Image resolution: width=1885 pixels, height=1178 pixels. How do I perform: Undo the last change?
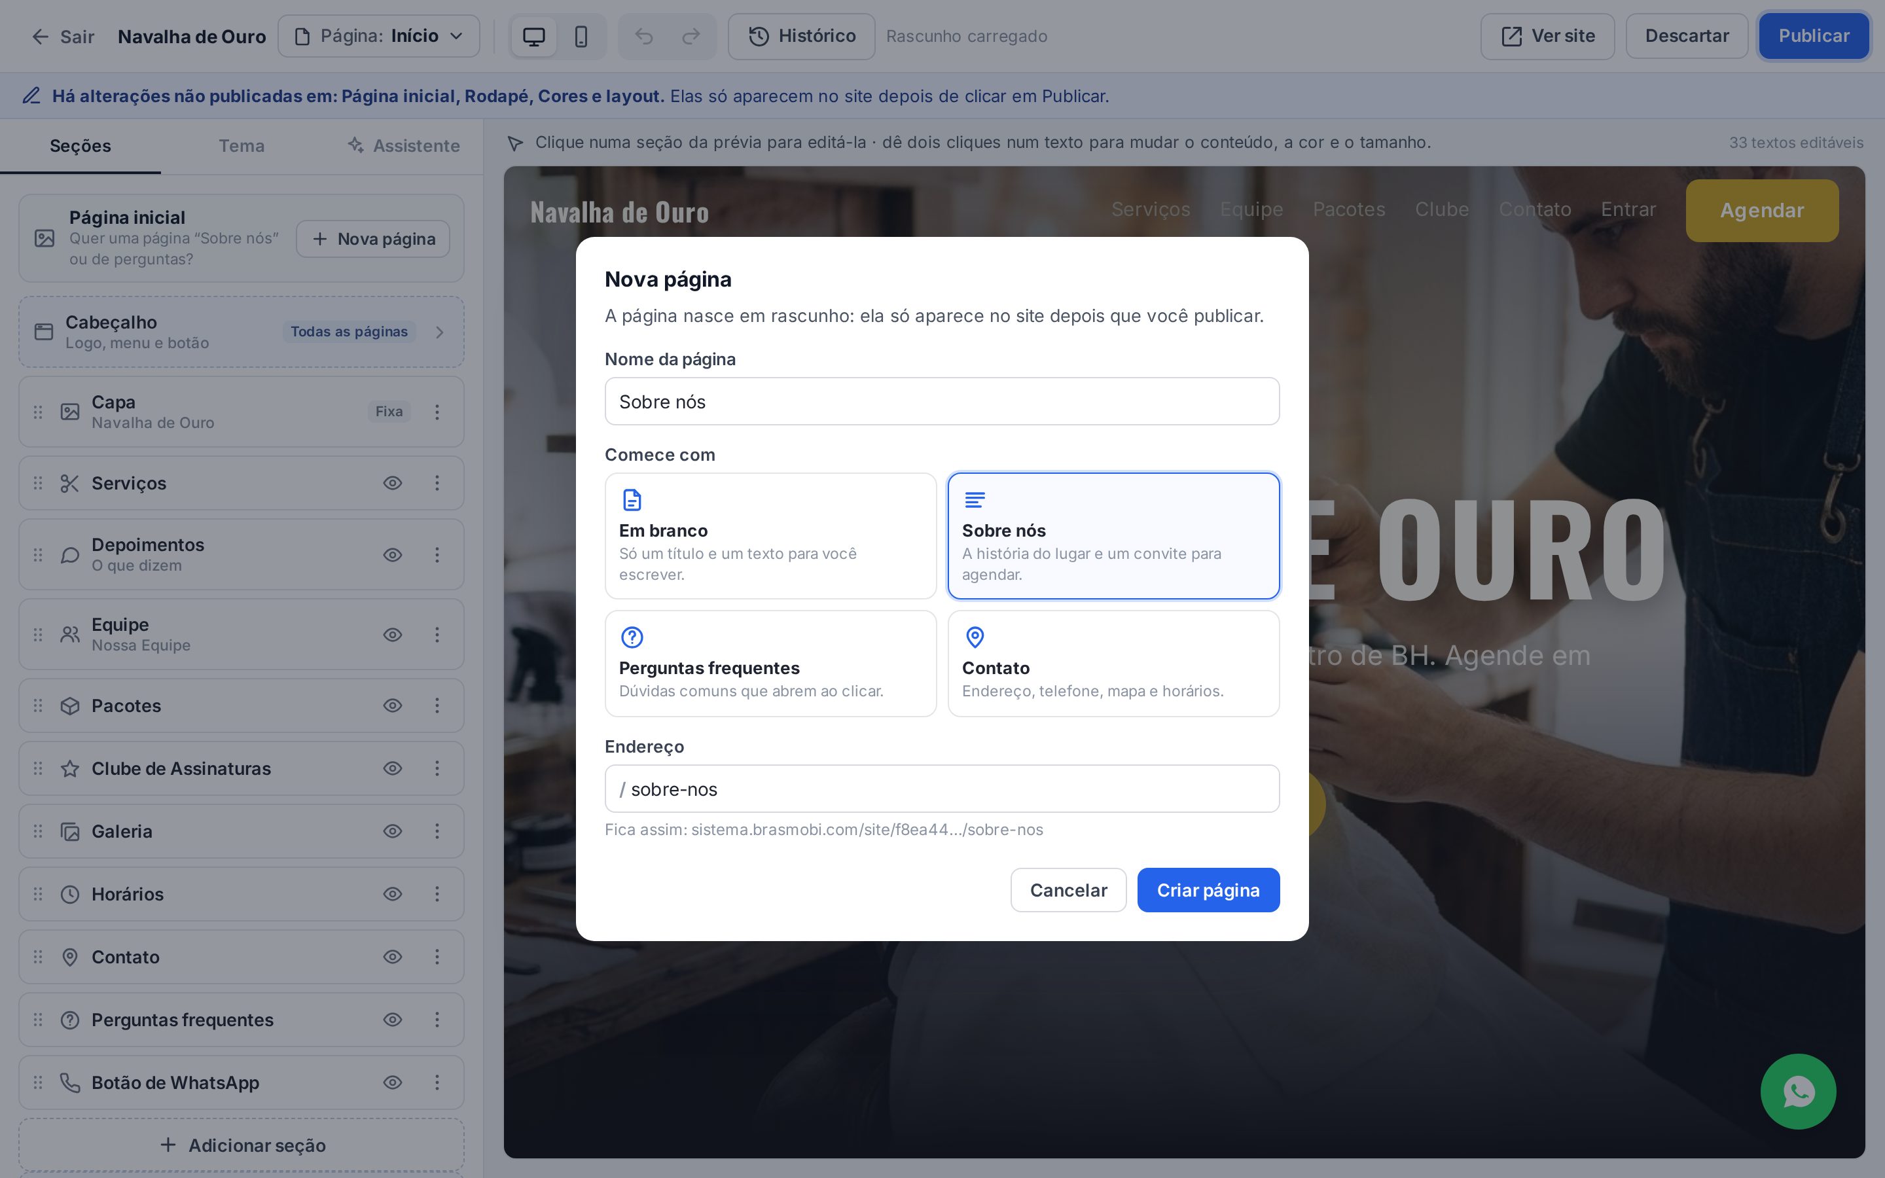coord(643,37)
